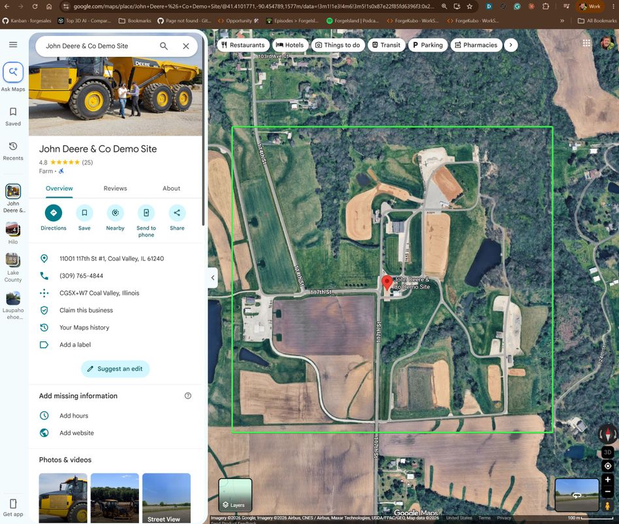Zoom out on the map
Image resolution: width=619 pixels, height=524 pixels.
click(x=607, y=491)
